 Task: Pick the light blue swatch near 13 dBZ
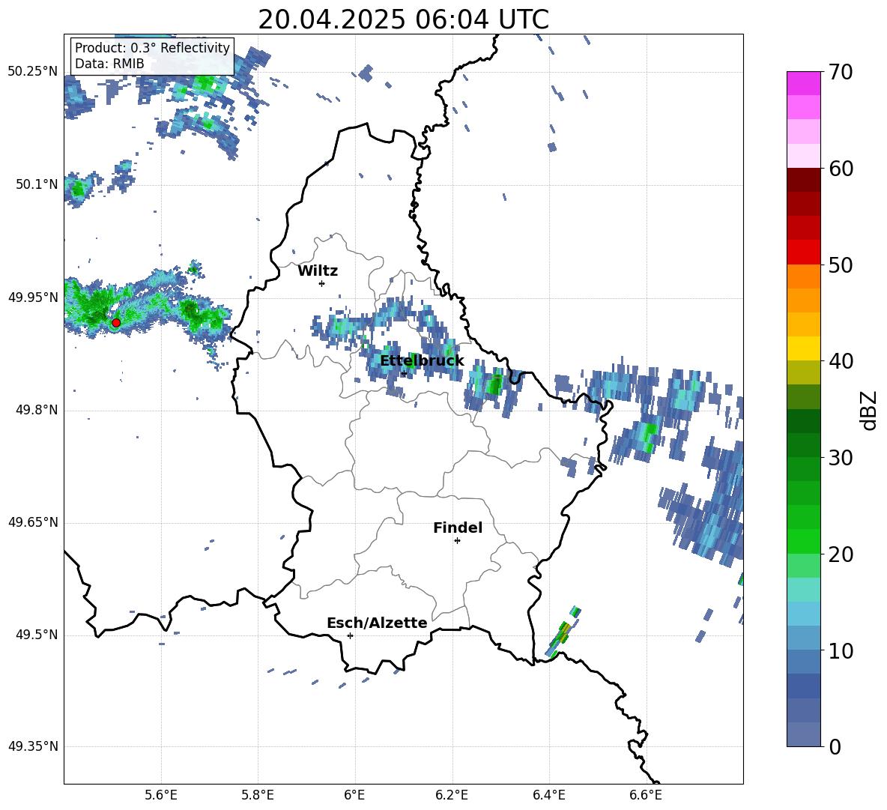point(803,614)
